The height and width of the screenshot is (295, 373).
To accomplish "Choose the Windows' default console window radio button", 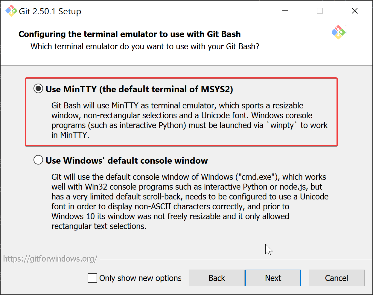I will 38,160.
